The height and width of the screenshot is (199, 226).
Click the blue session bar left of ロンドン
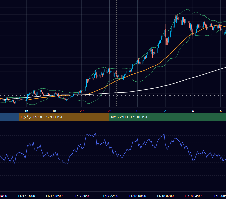tap(9, 117)
